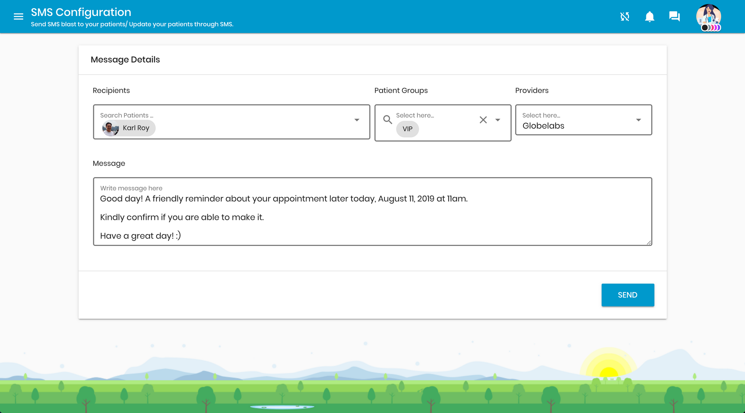Image resolution: width=745 pixels, height=413 pixels.
Task: Click the sync disabled icon
Action: (x=625, y=16)
